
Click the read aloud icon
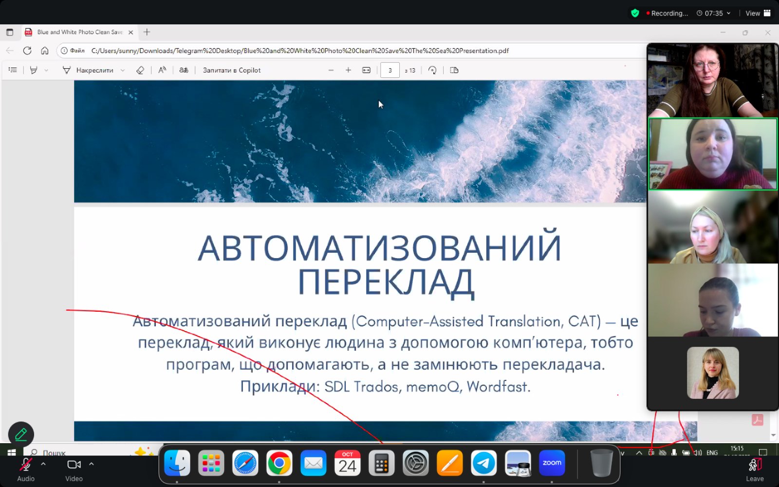point(162,70)
